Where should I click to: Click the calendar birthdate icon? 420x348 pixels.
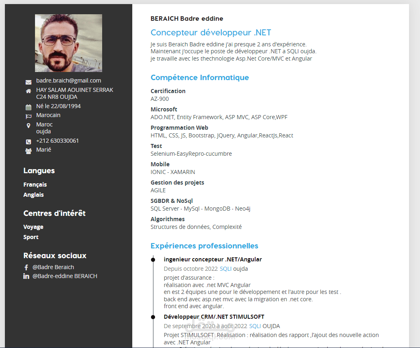pyautogui.click(x=28, y=107)
